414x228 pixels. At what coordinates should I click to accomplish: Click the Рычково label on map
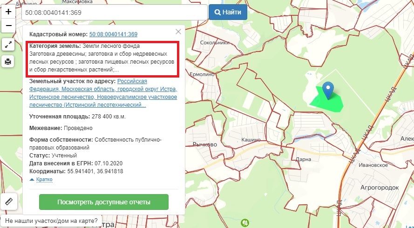(205, 144)
